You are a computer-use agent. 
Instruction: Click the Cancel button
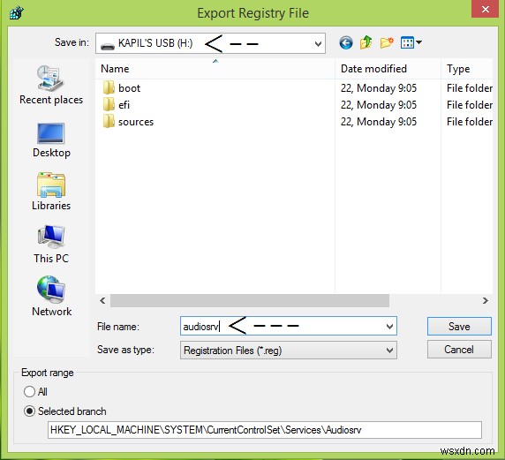coord(459,350)
